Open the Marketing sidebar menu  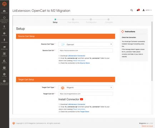point(4,48)
